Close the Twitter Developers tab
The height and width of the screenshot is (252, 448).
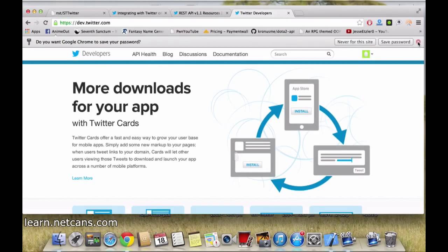pyautogui.click(x=288, y=13)
